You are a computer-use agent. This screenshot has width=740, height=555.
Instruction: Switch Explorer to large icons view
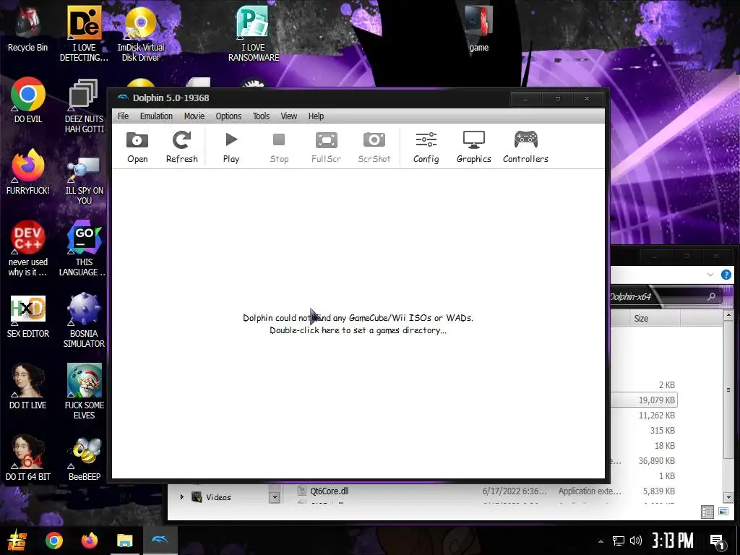pyautogui.click(x=723, y=511)
